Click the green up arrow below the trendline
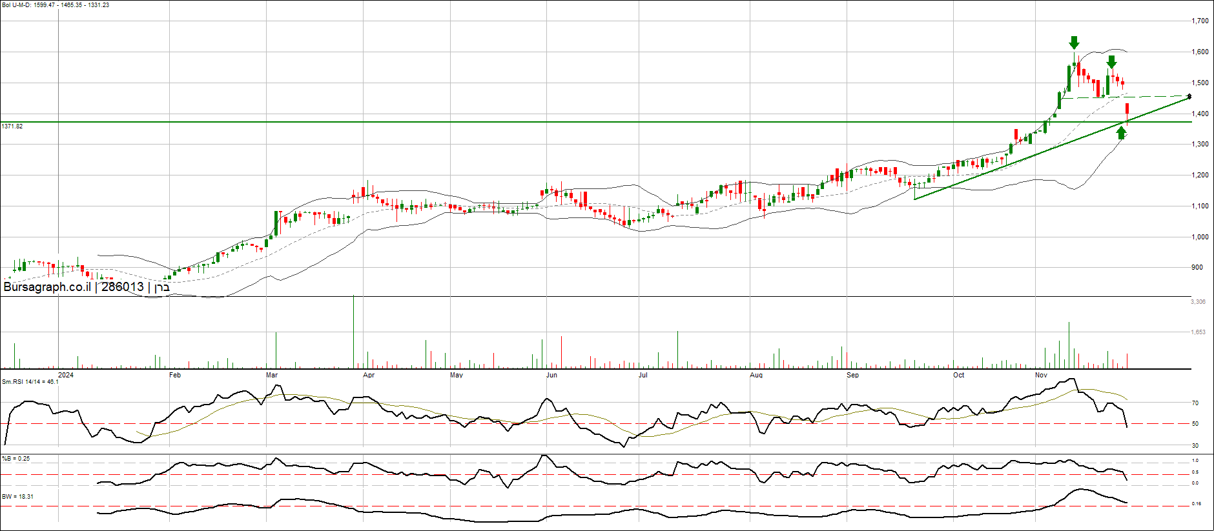The width and height of the screenshot is (1214, 531). [x=1122, y=133]
